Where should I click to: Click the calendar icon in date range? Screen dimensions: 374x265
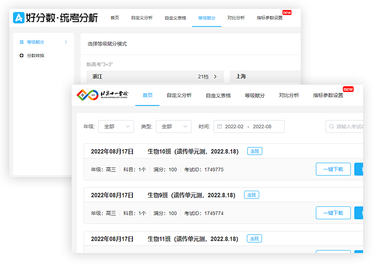(219, 126)
